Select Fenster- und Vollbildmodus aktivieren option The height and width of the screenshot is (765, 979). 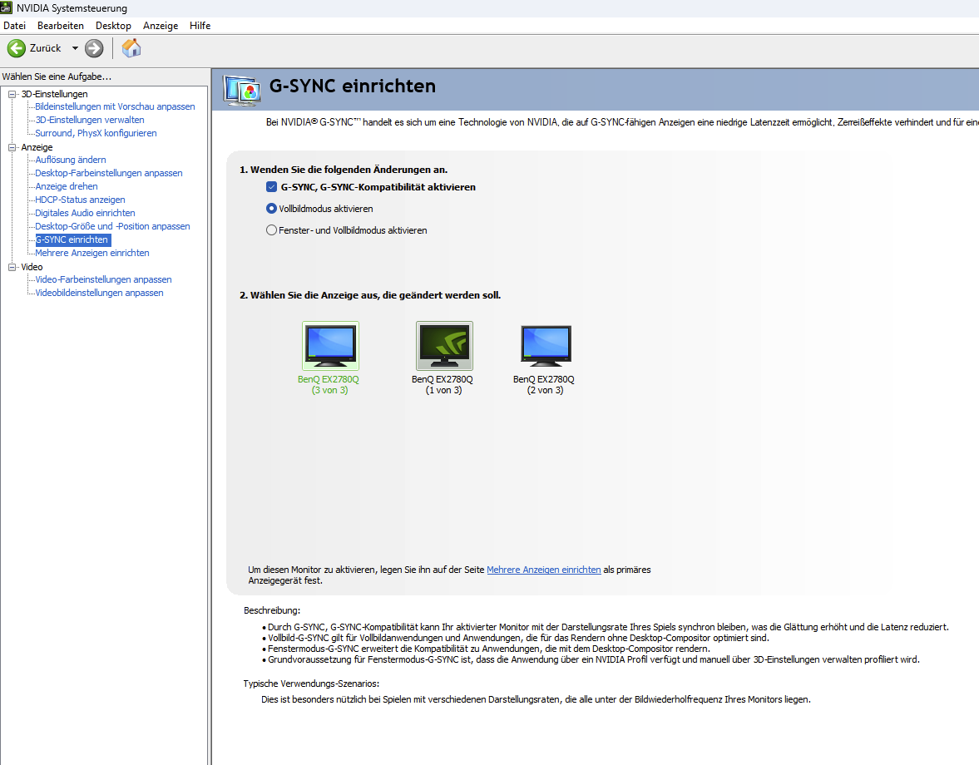point(272,230)
